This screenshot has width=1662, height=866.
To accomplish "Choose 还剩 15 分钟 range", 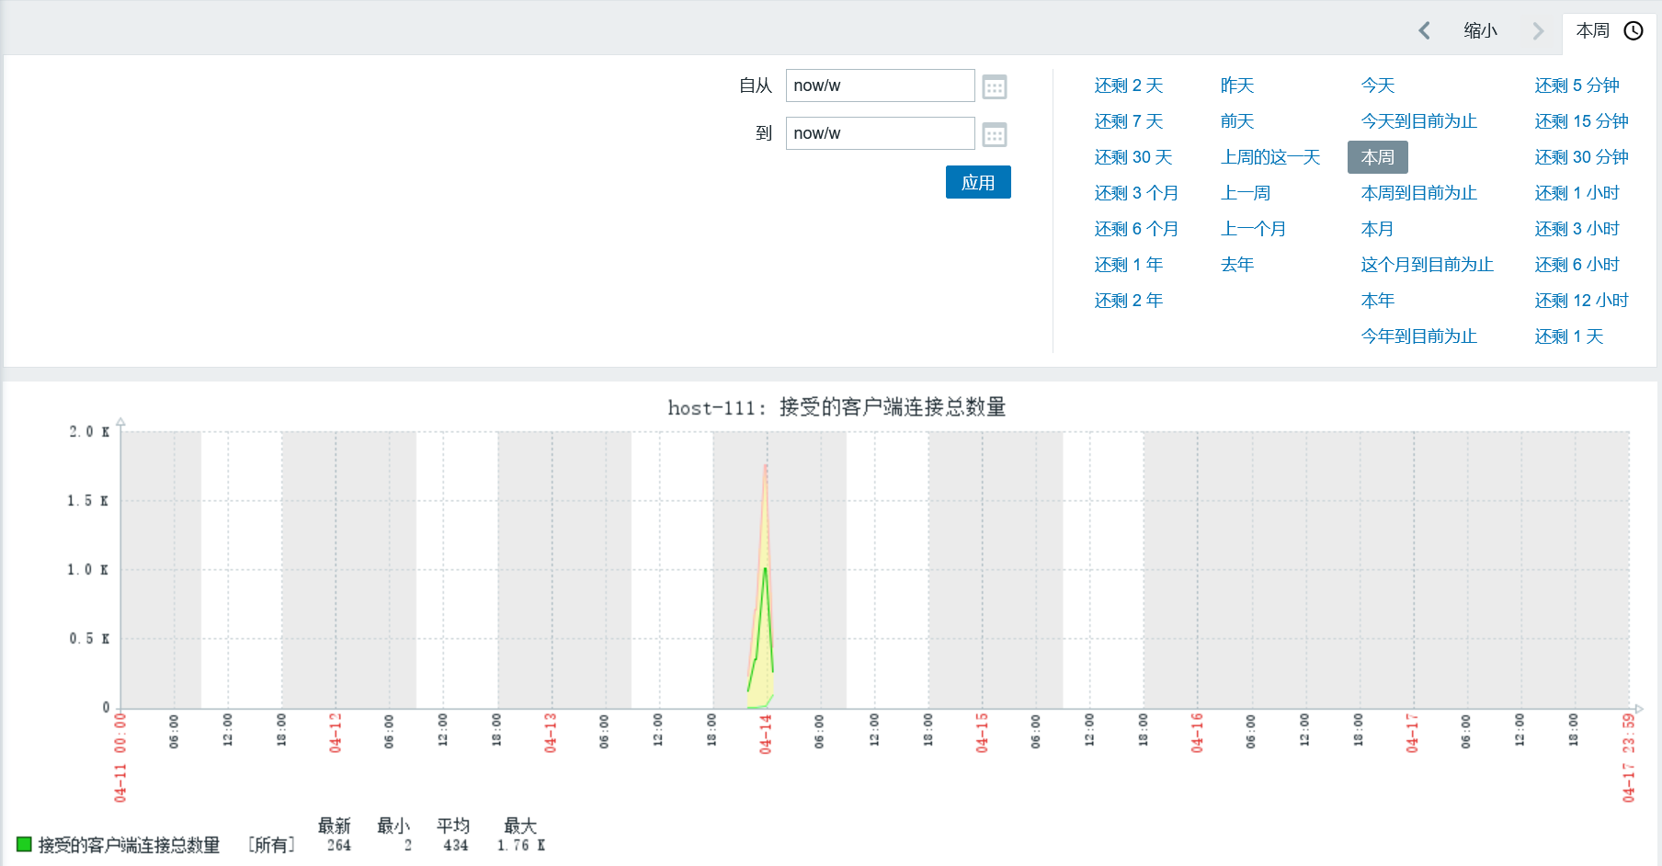I will coord(1582,121).
